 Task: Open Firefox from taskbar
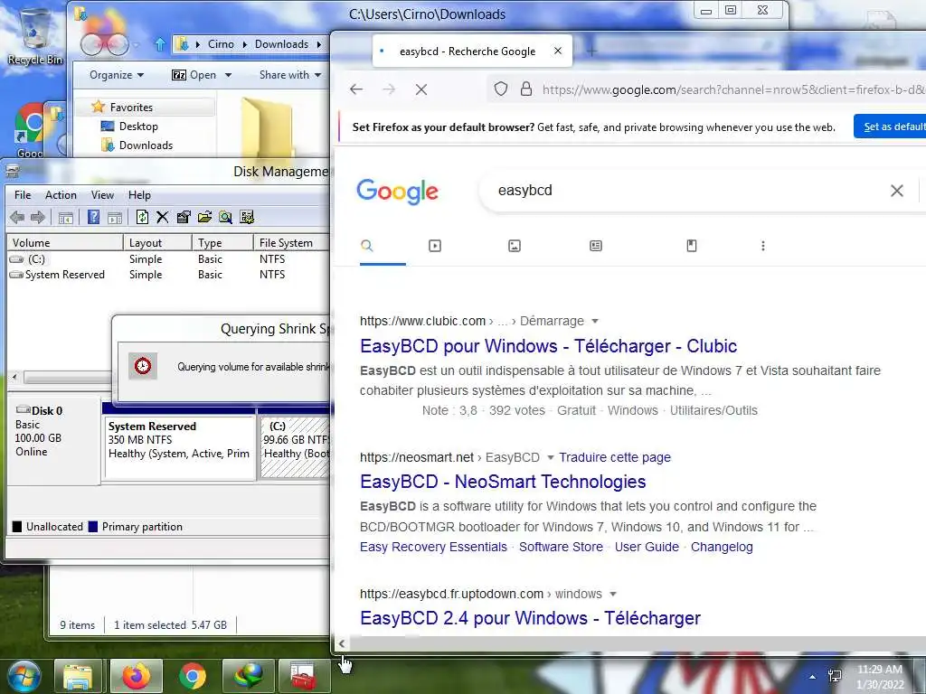tap(137, 676)
